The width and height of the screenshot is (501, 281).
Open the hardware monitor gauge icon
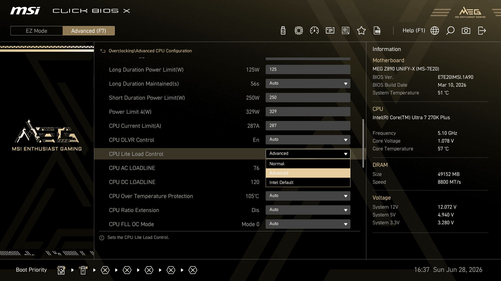[314, 31]
